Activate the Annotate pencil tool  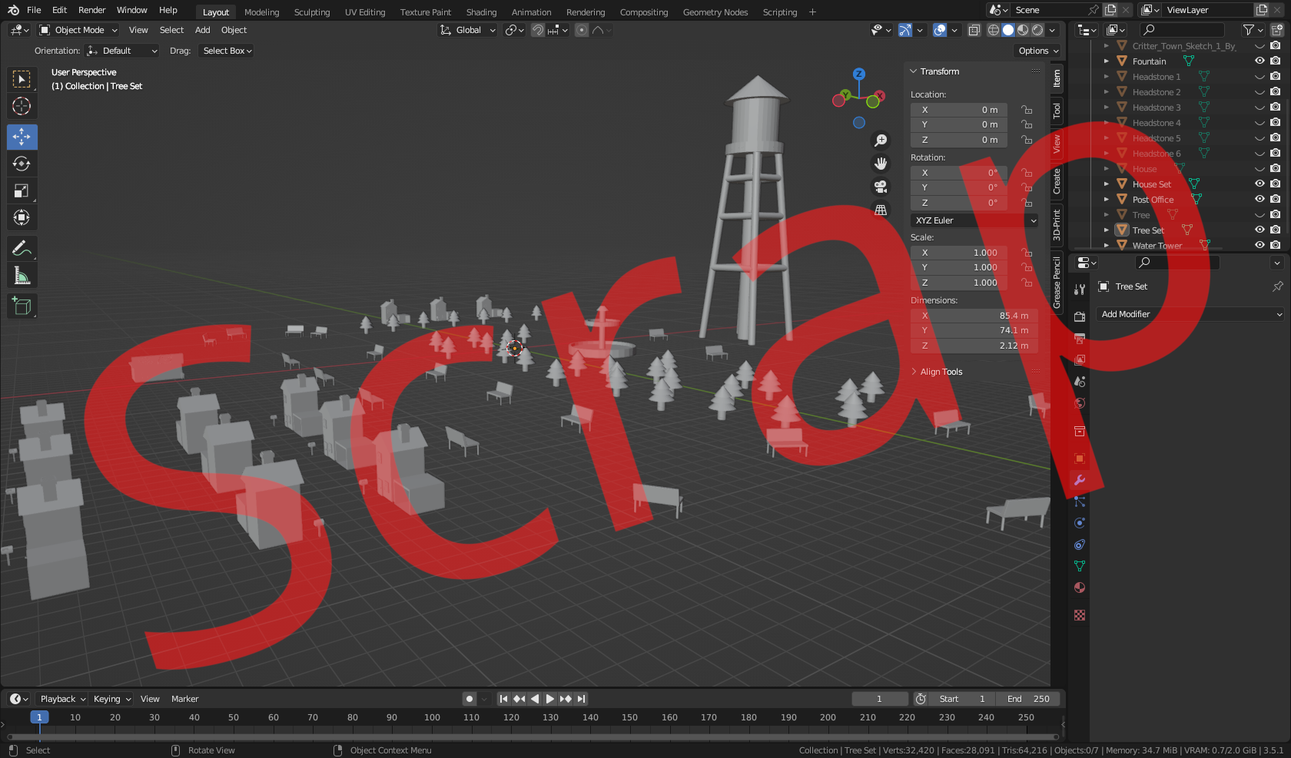point(22,249)
